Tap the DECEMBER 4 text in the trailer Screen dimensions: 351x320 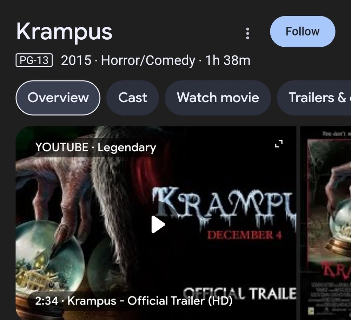coord(244,235)
